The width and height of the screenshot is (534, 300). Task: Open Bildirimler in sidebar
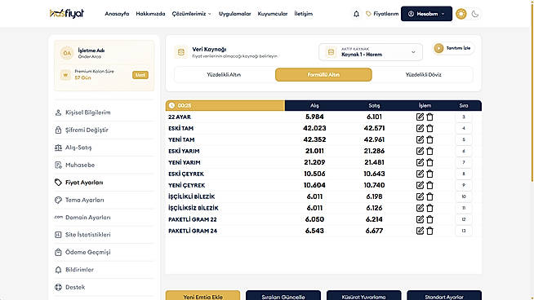(x=104, y=270)
